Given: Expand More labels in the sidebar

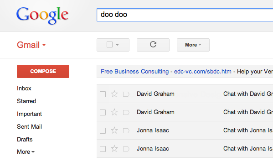Looking at the screenshot, I should (26, 152).
